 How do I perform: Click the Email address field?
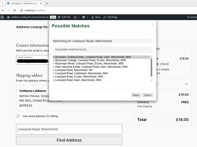click(x=32, y=60)
